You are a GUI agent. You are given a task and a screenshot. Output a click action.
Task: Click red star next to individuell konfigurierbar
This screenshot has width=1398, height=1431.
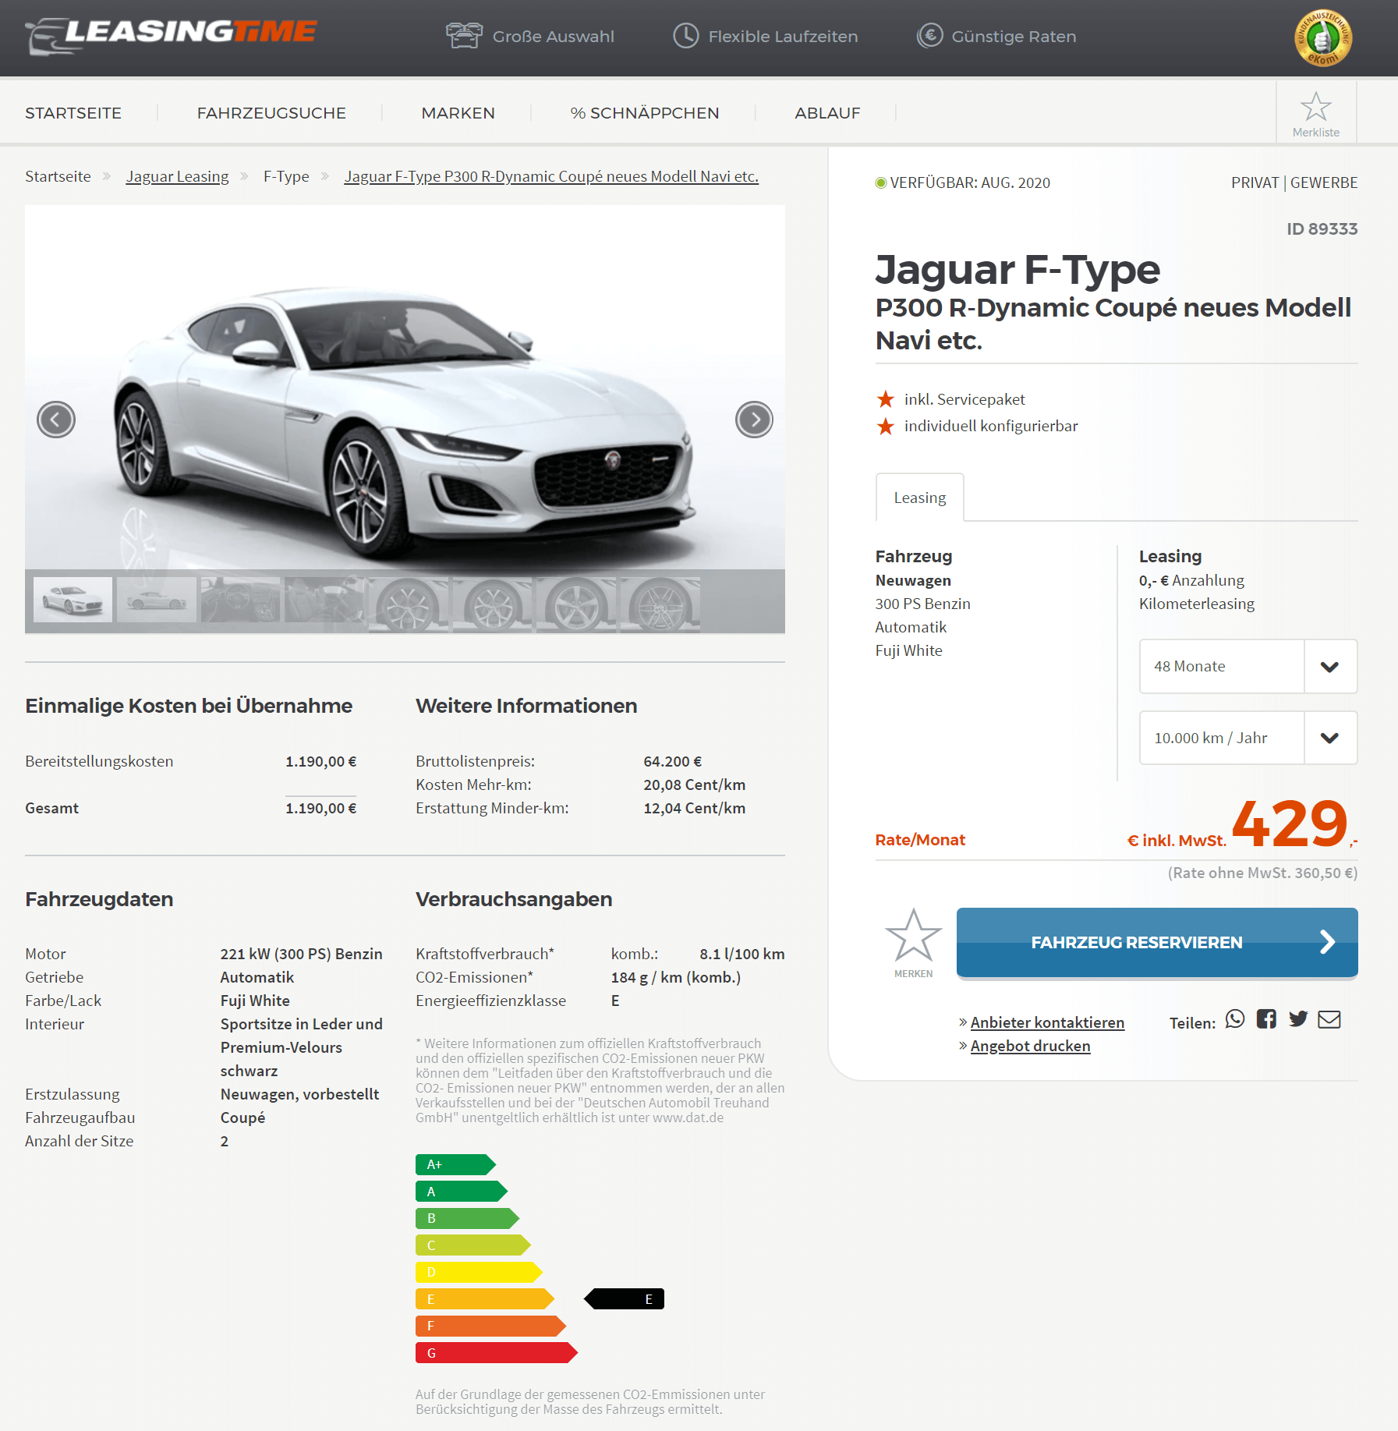tap(886, 426)
